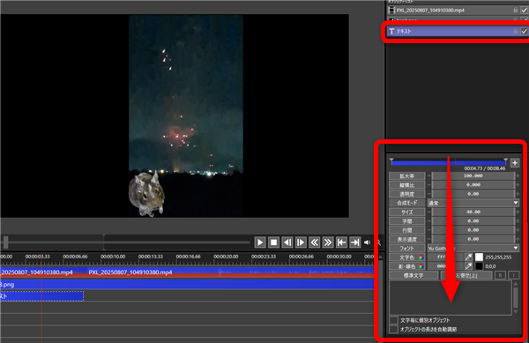Pick 文字色 with the eyedropper icon

(x=468, y=257)
